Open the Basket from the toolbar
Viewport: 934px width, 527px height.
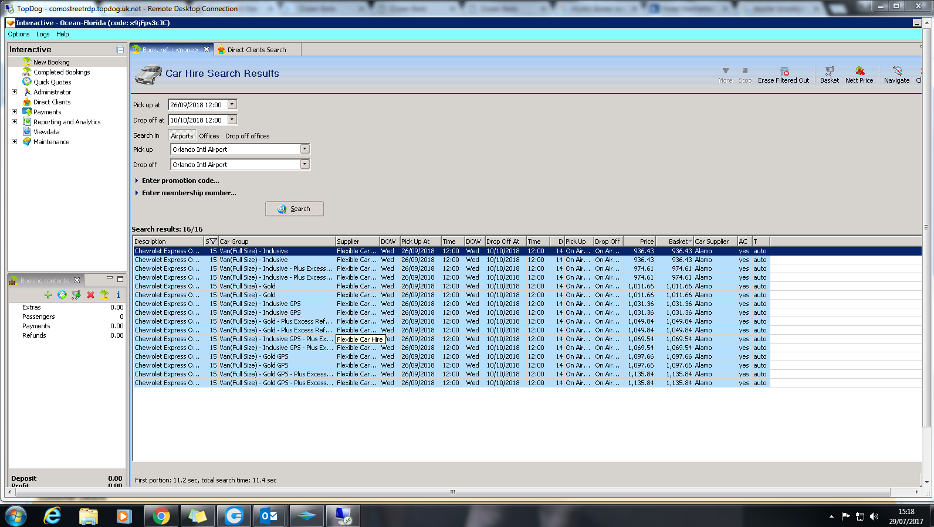click(829, 74)
